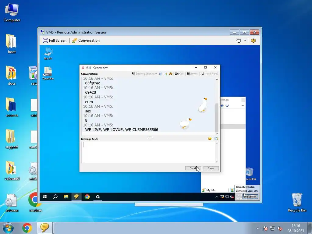The height and width of the screenshot is (234, 312).
Task: Open the This PC icon on the remote desktop
Action: tap(48, 53)
